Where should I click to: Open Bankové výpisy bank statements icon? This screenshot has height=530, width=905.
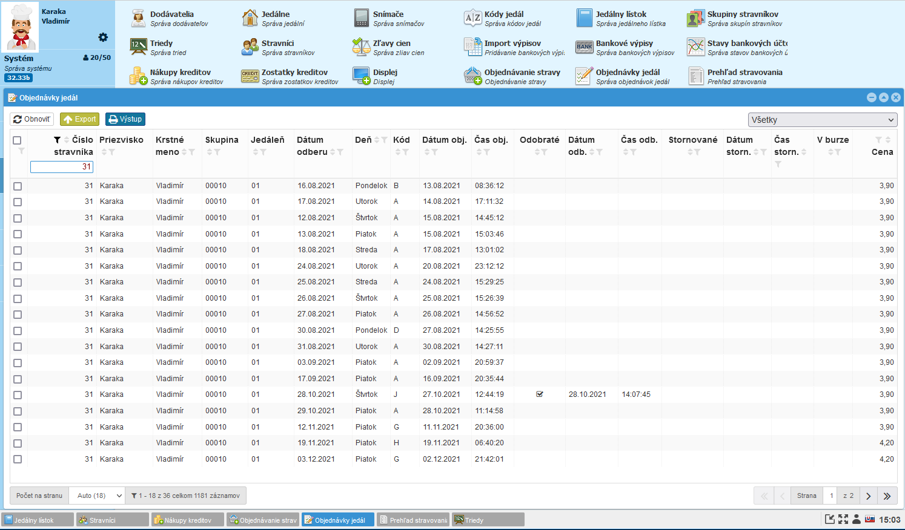click(585, 47)
